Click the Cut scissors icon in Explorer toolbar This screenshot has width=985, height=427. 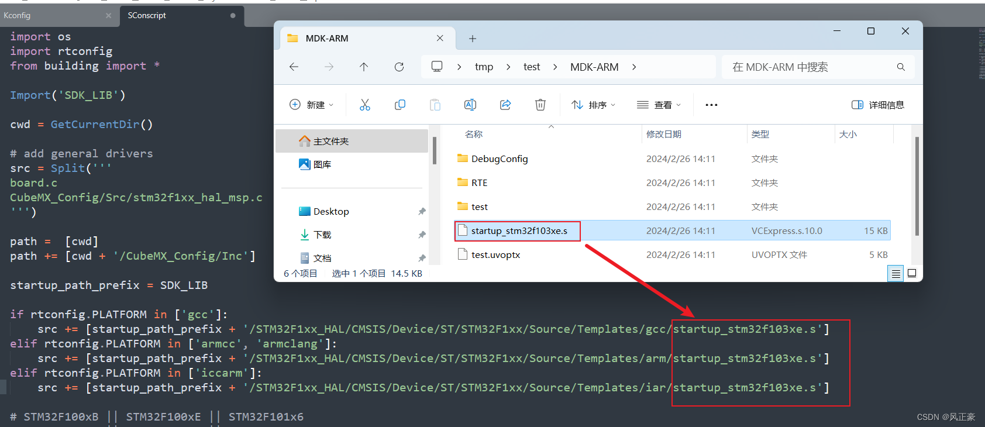pyautogui.click(x=364, y=105)
